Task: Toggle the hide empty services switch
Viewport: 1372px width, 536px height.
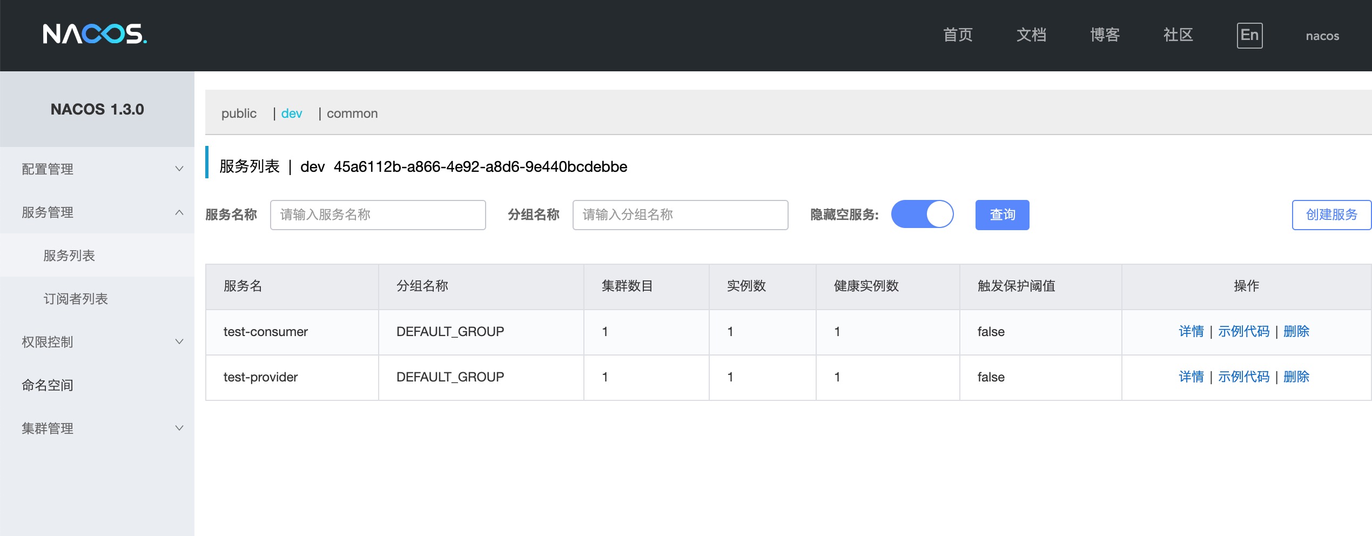Action: pyautogui.click(x=922, y=215)
